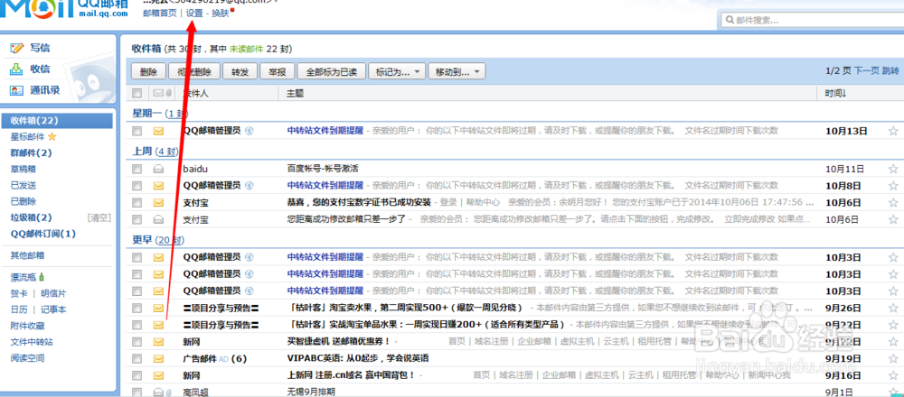The height and width of the screenshot is (397, 904).
Task: Click the magnifier icon in the mail search box
Action: coord(729,20)
